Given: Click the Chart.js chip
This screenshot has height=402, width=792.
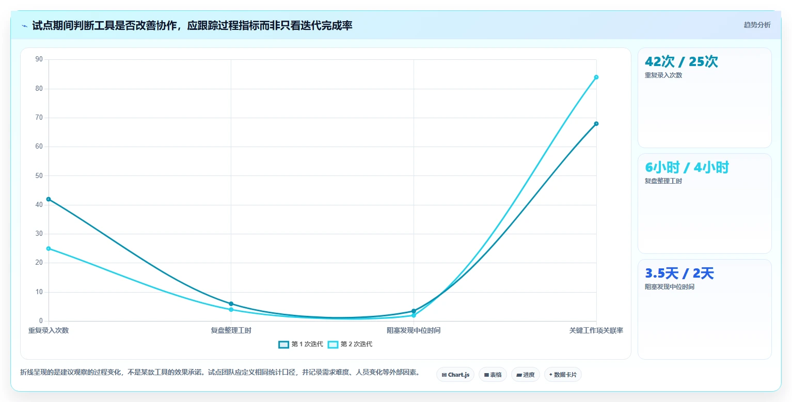Looking at the screenshot, I should tap(455, 375).
